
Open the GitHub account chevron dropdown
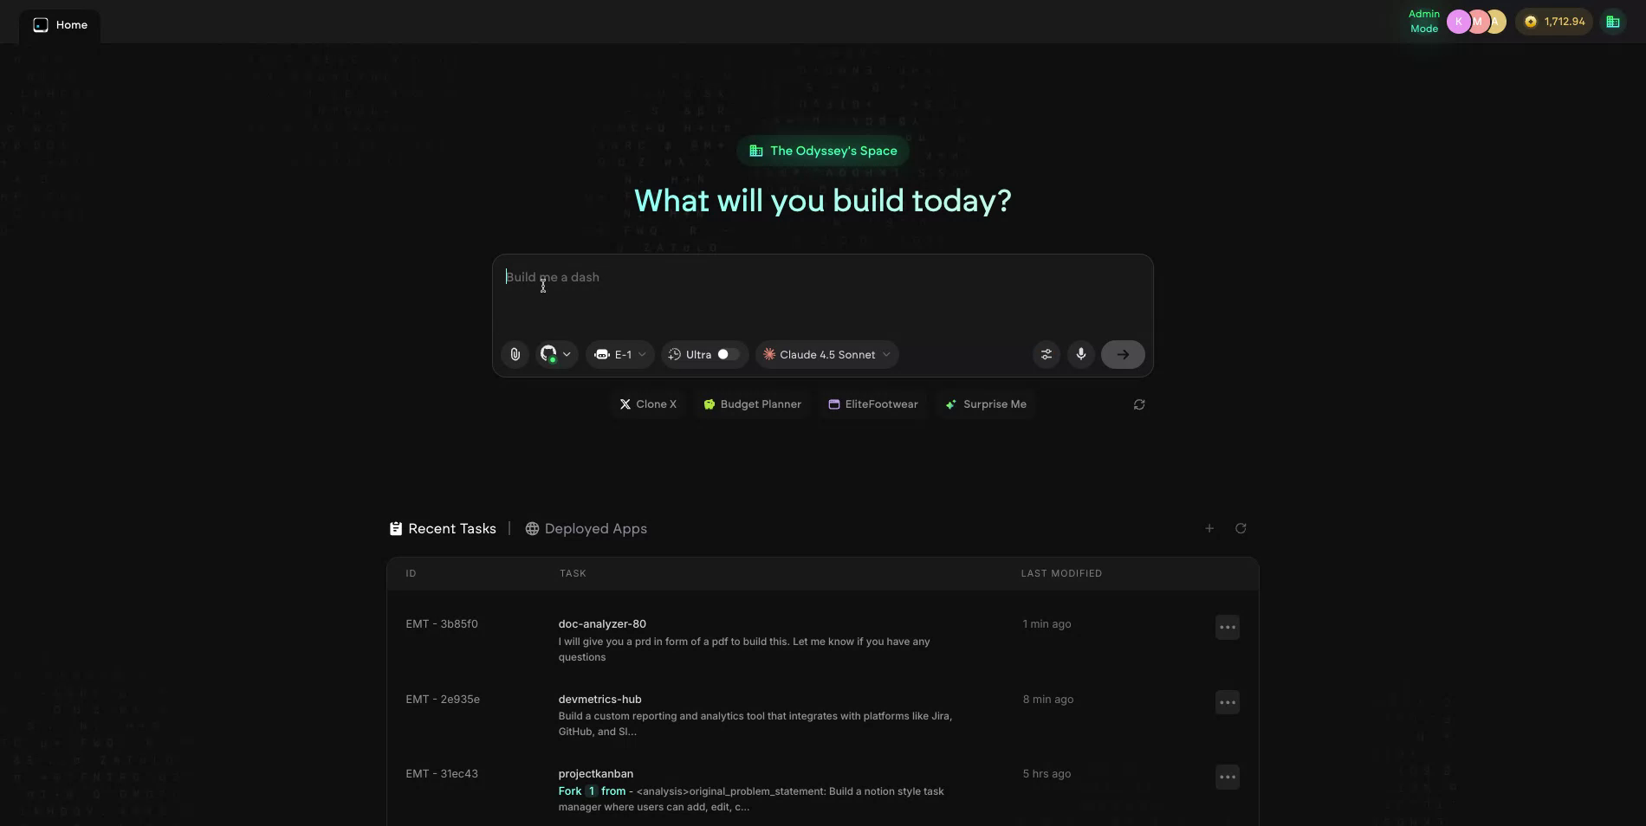tap(567, 354)
